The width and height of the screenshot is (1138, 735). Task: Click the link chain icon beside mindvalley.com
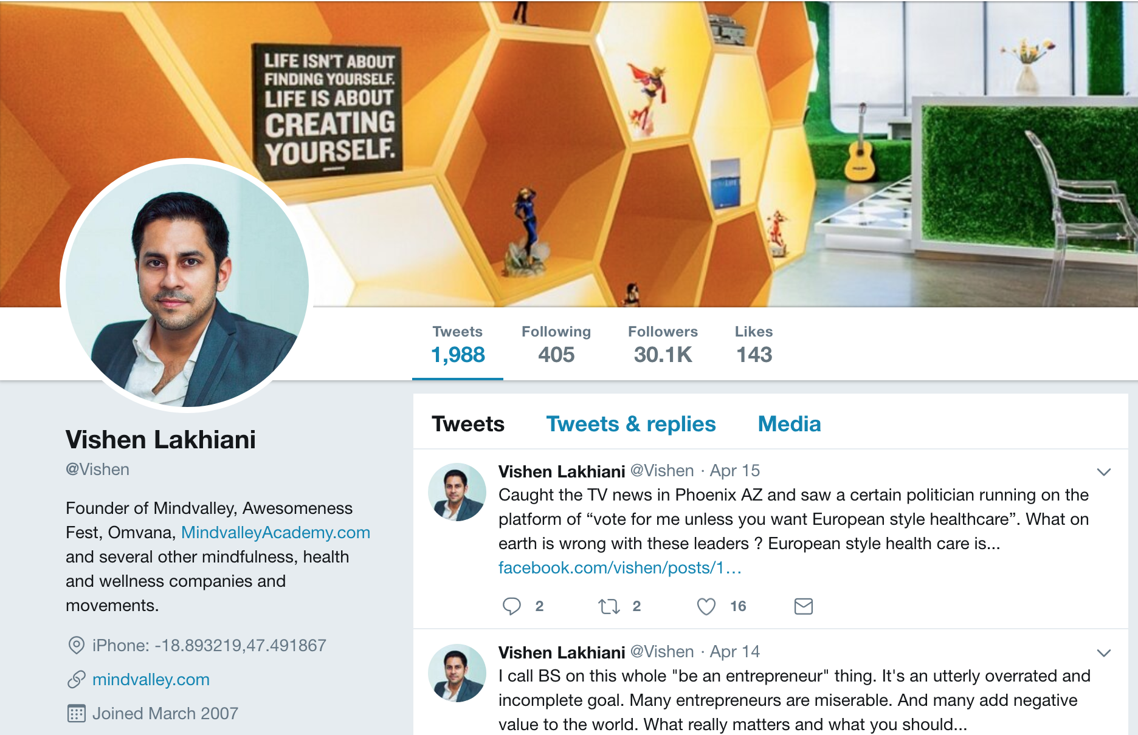pos(76,679)
